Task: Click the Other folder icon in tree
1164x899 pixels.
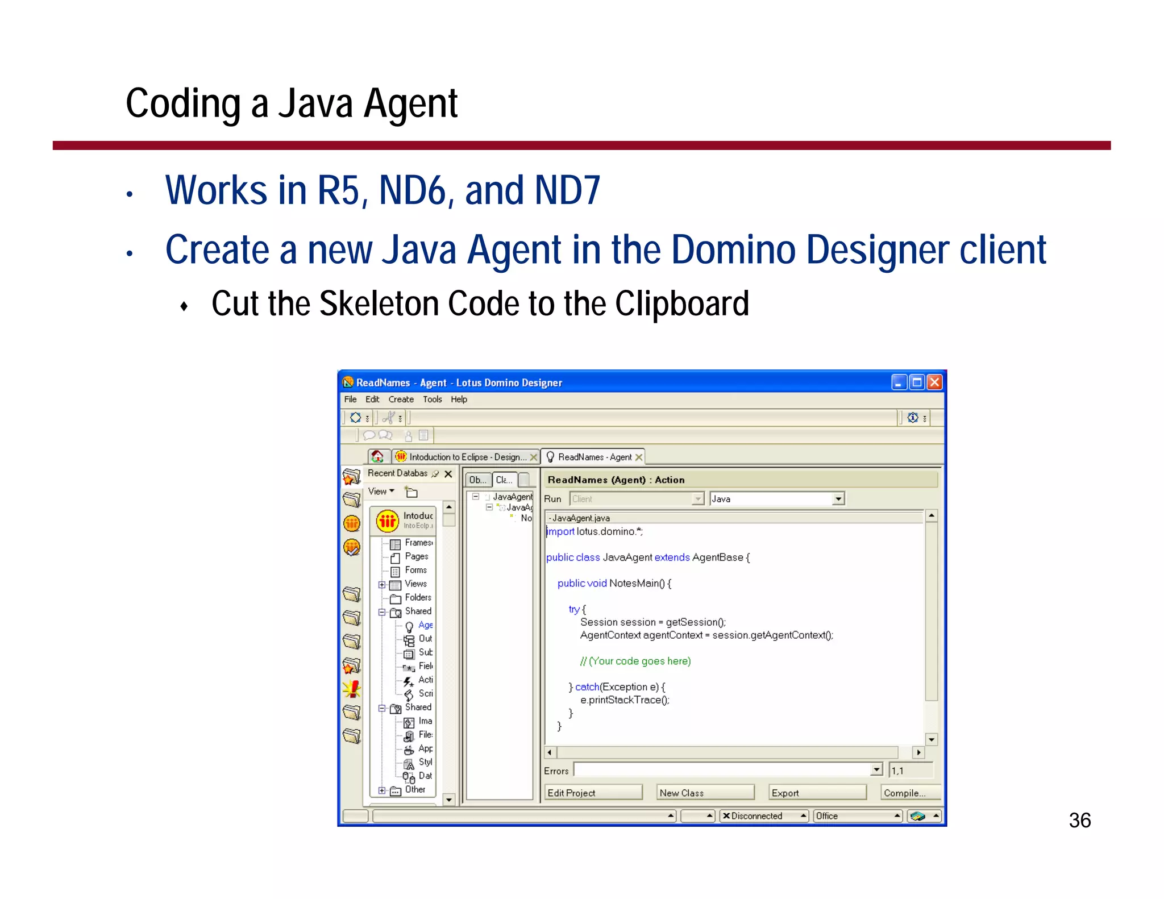Action: pos(396,792)
